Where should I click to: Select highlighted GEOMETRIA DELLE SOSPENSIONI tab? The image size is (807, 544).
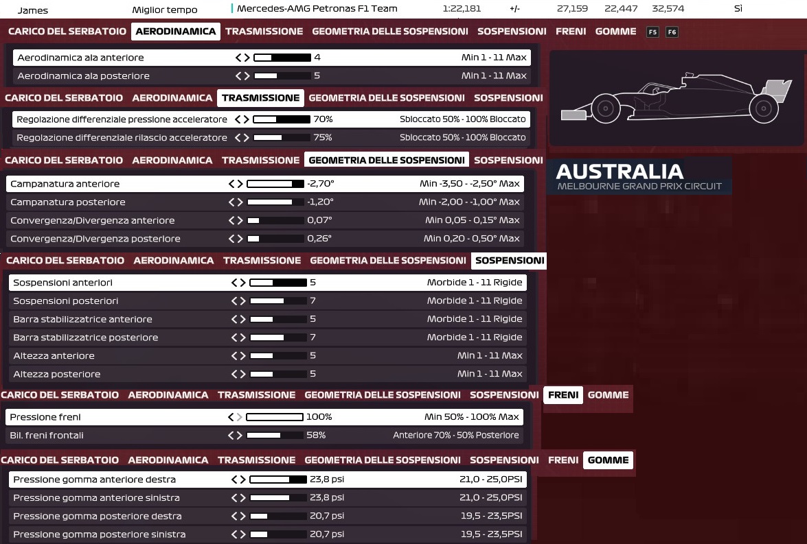tap(387, 160)
